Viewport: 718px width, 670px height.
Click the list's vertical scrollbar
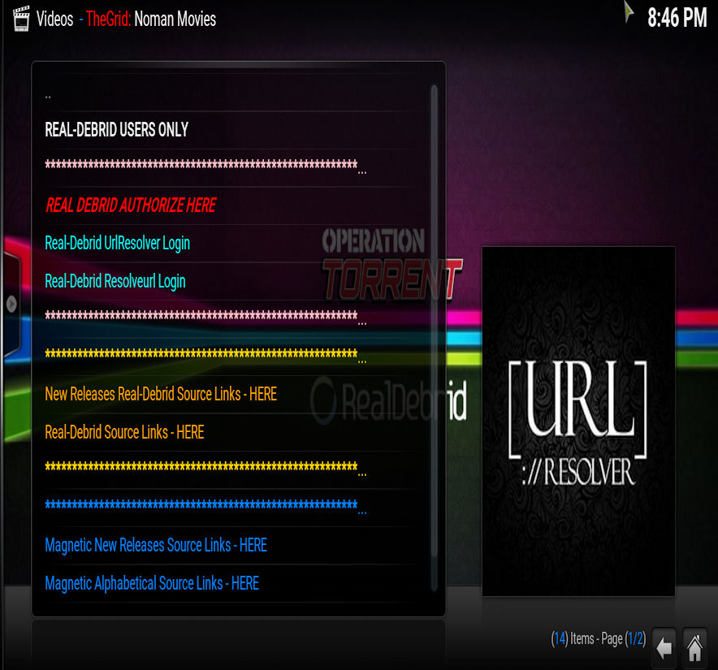pos(435,325)
